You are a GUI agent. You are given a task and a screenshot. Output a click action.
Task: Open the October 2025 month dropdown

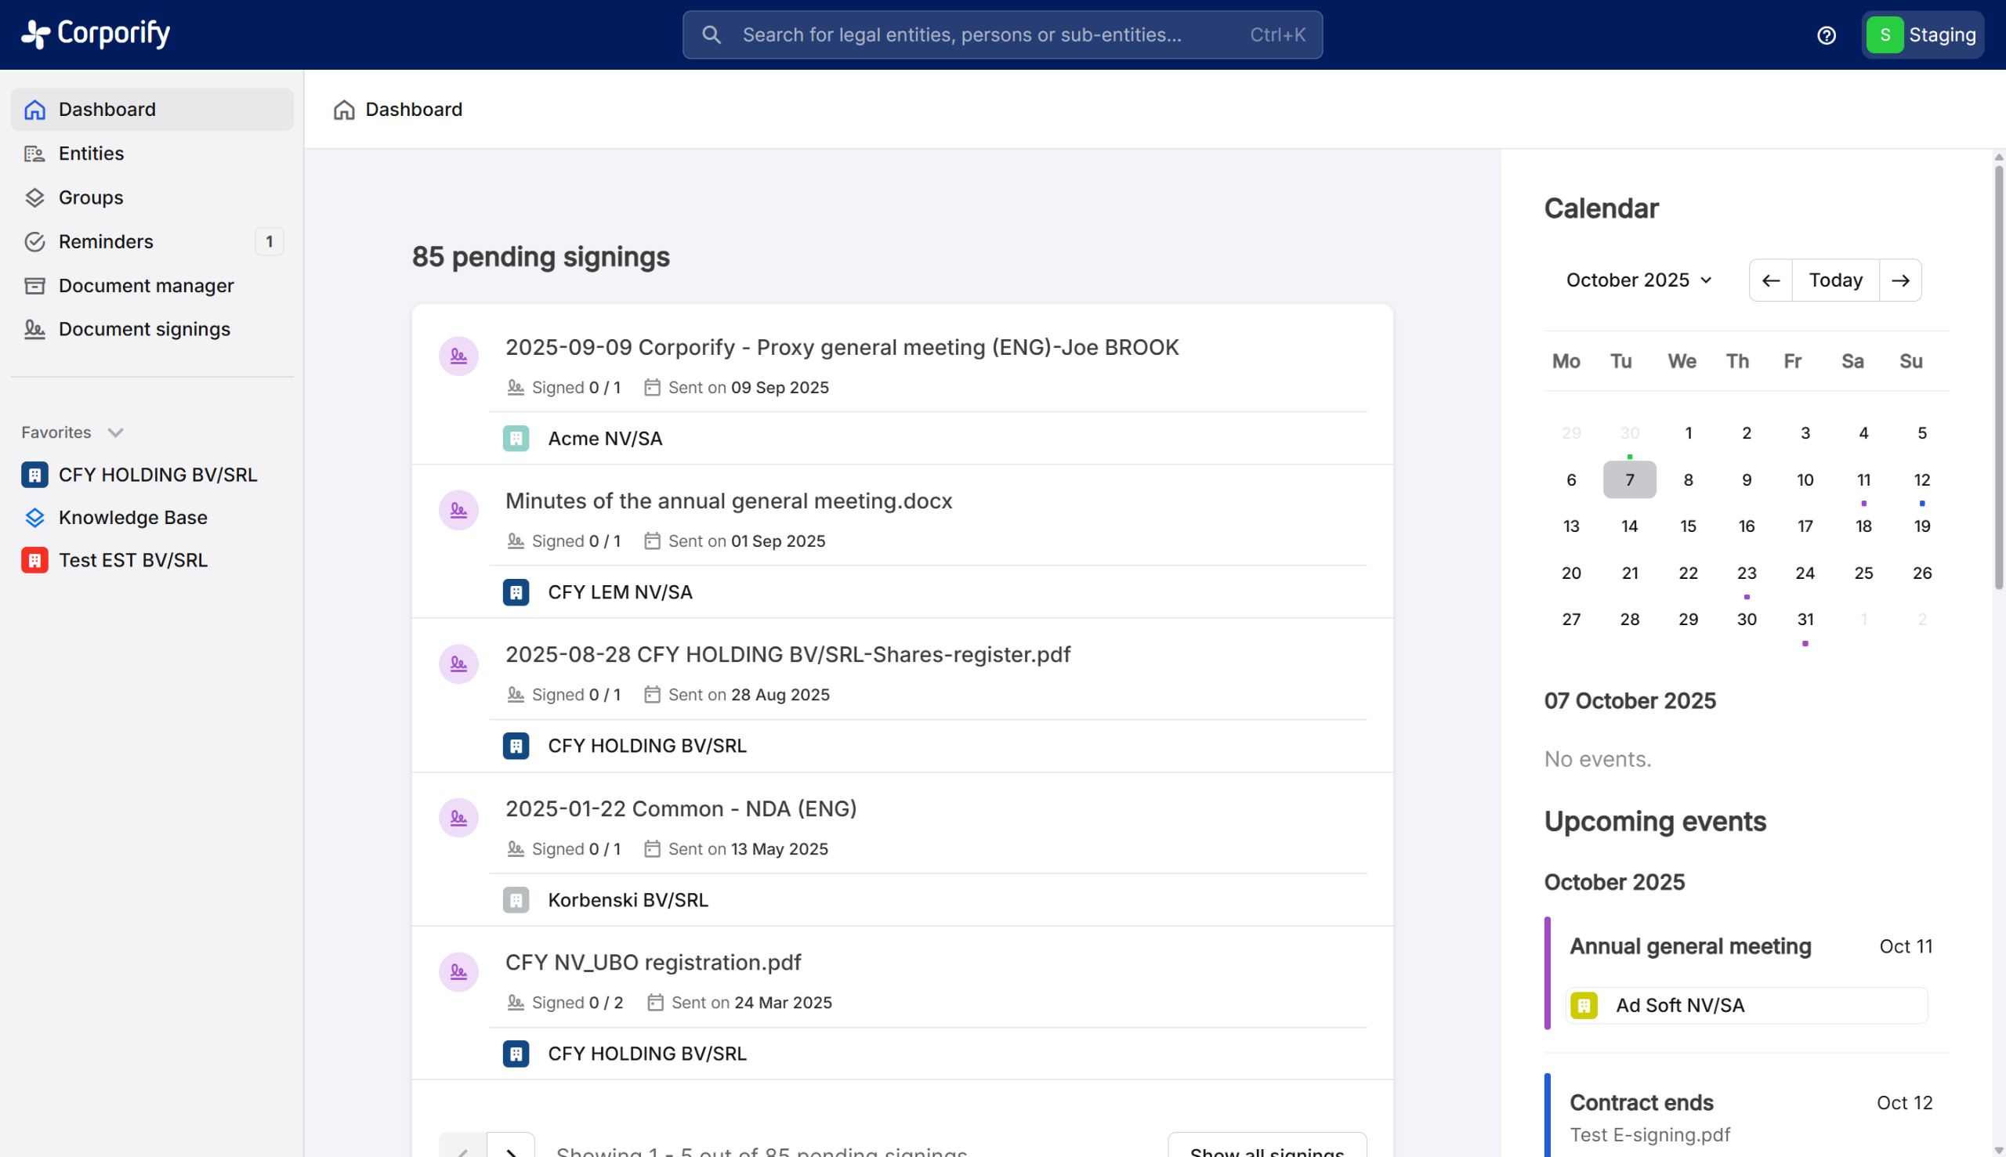pyautogui.click(x=1638, y=280)
